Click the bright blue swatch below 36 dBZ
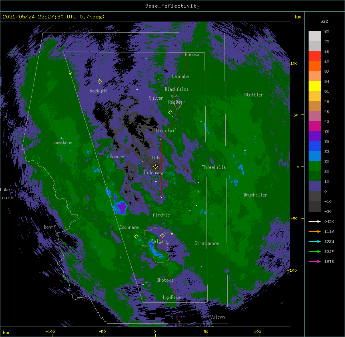Image resolution: width=345 pixels, height=337 pixels. coord(315,146)
